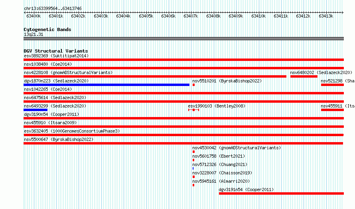Click the 63407k ruler tick label
This screenshot has width=355, height=209.
click(191, 16)
